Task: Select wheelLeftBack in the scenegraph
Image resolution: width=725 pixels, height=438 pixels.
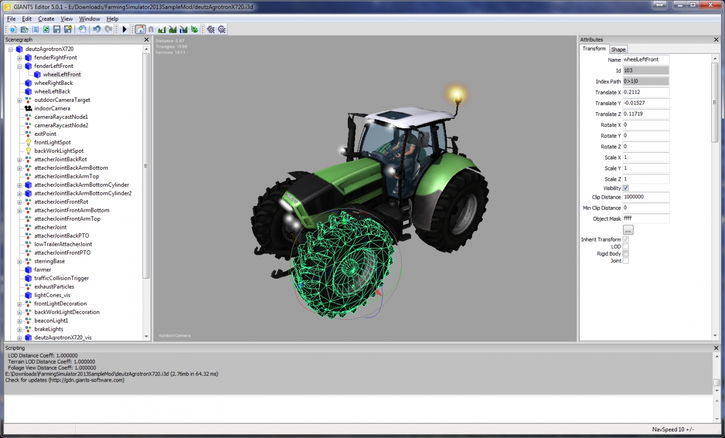Action: [52, 91]
